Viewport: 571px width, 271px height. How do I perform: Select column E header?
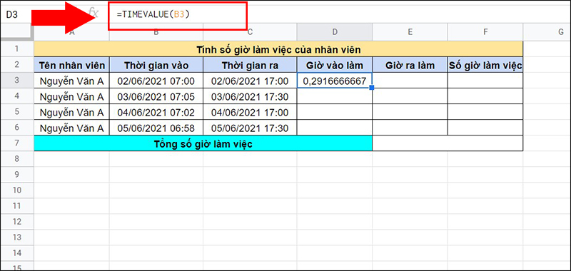click(x=410, y=32)
